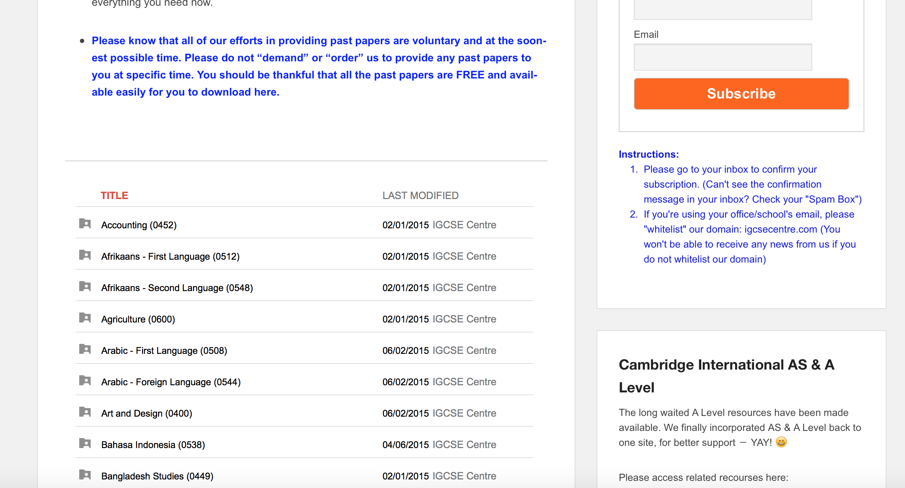Click the folder icon beside Afrikaans - Second Language
Image resolution: width=905 pixels, height=488 pixels.
point(85,286)
